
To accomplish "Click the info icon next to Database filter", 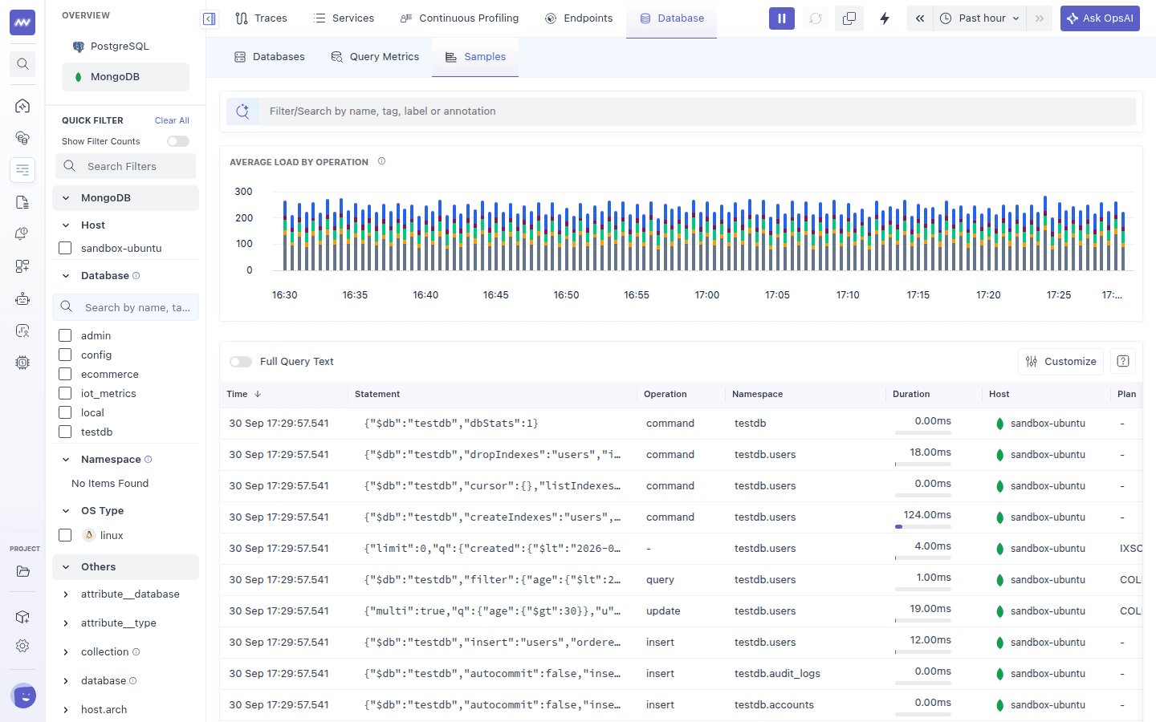I will point(136,275).
